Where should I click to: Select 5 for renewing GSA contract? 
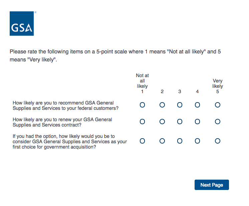(x=218, y=122)
